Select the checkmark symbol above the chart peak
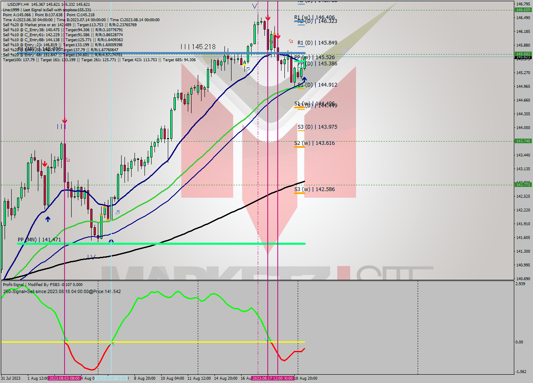Screen dimensions: 533x383 coord(254,6)
